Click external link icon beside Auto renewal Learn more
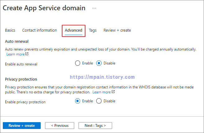 (27, 54)
